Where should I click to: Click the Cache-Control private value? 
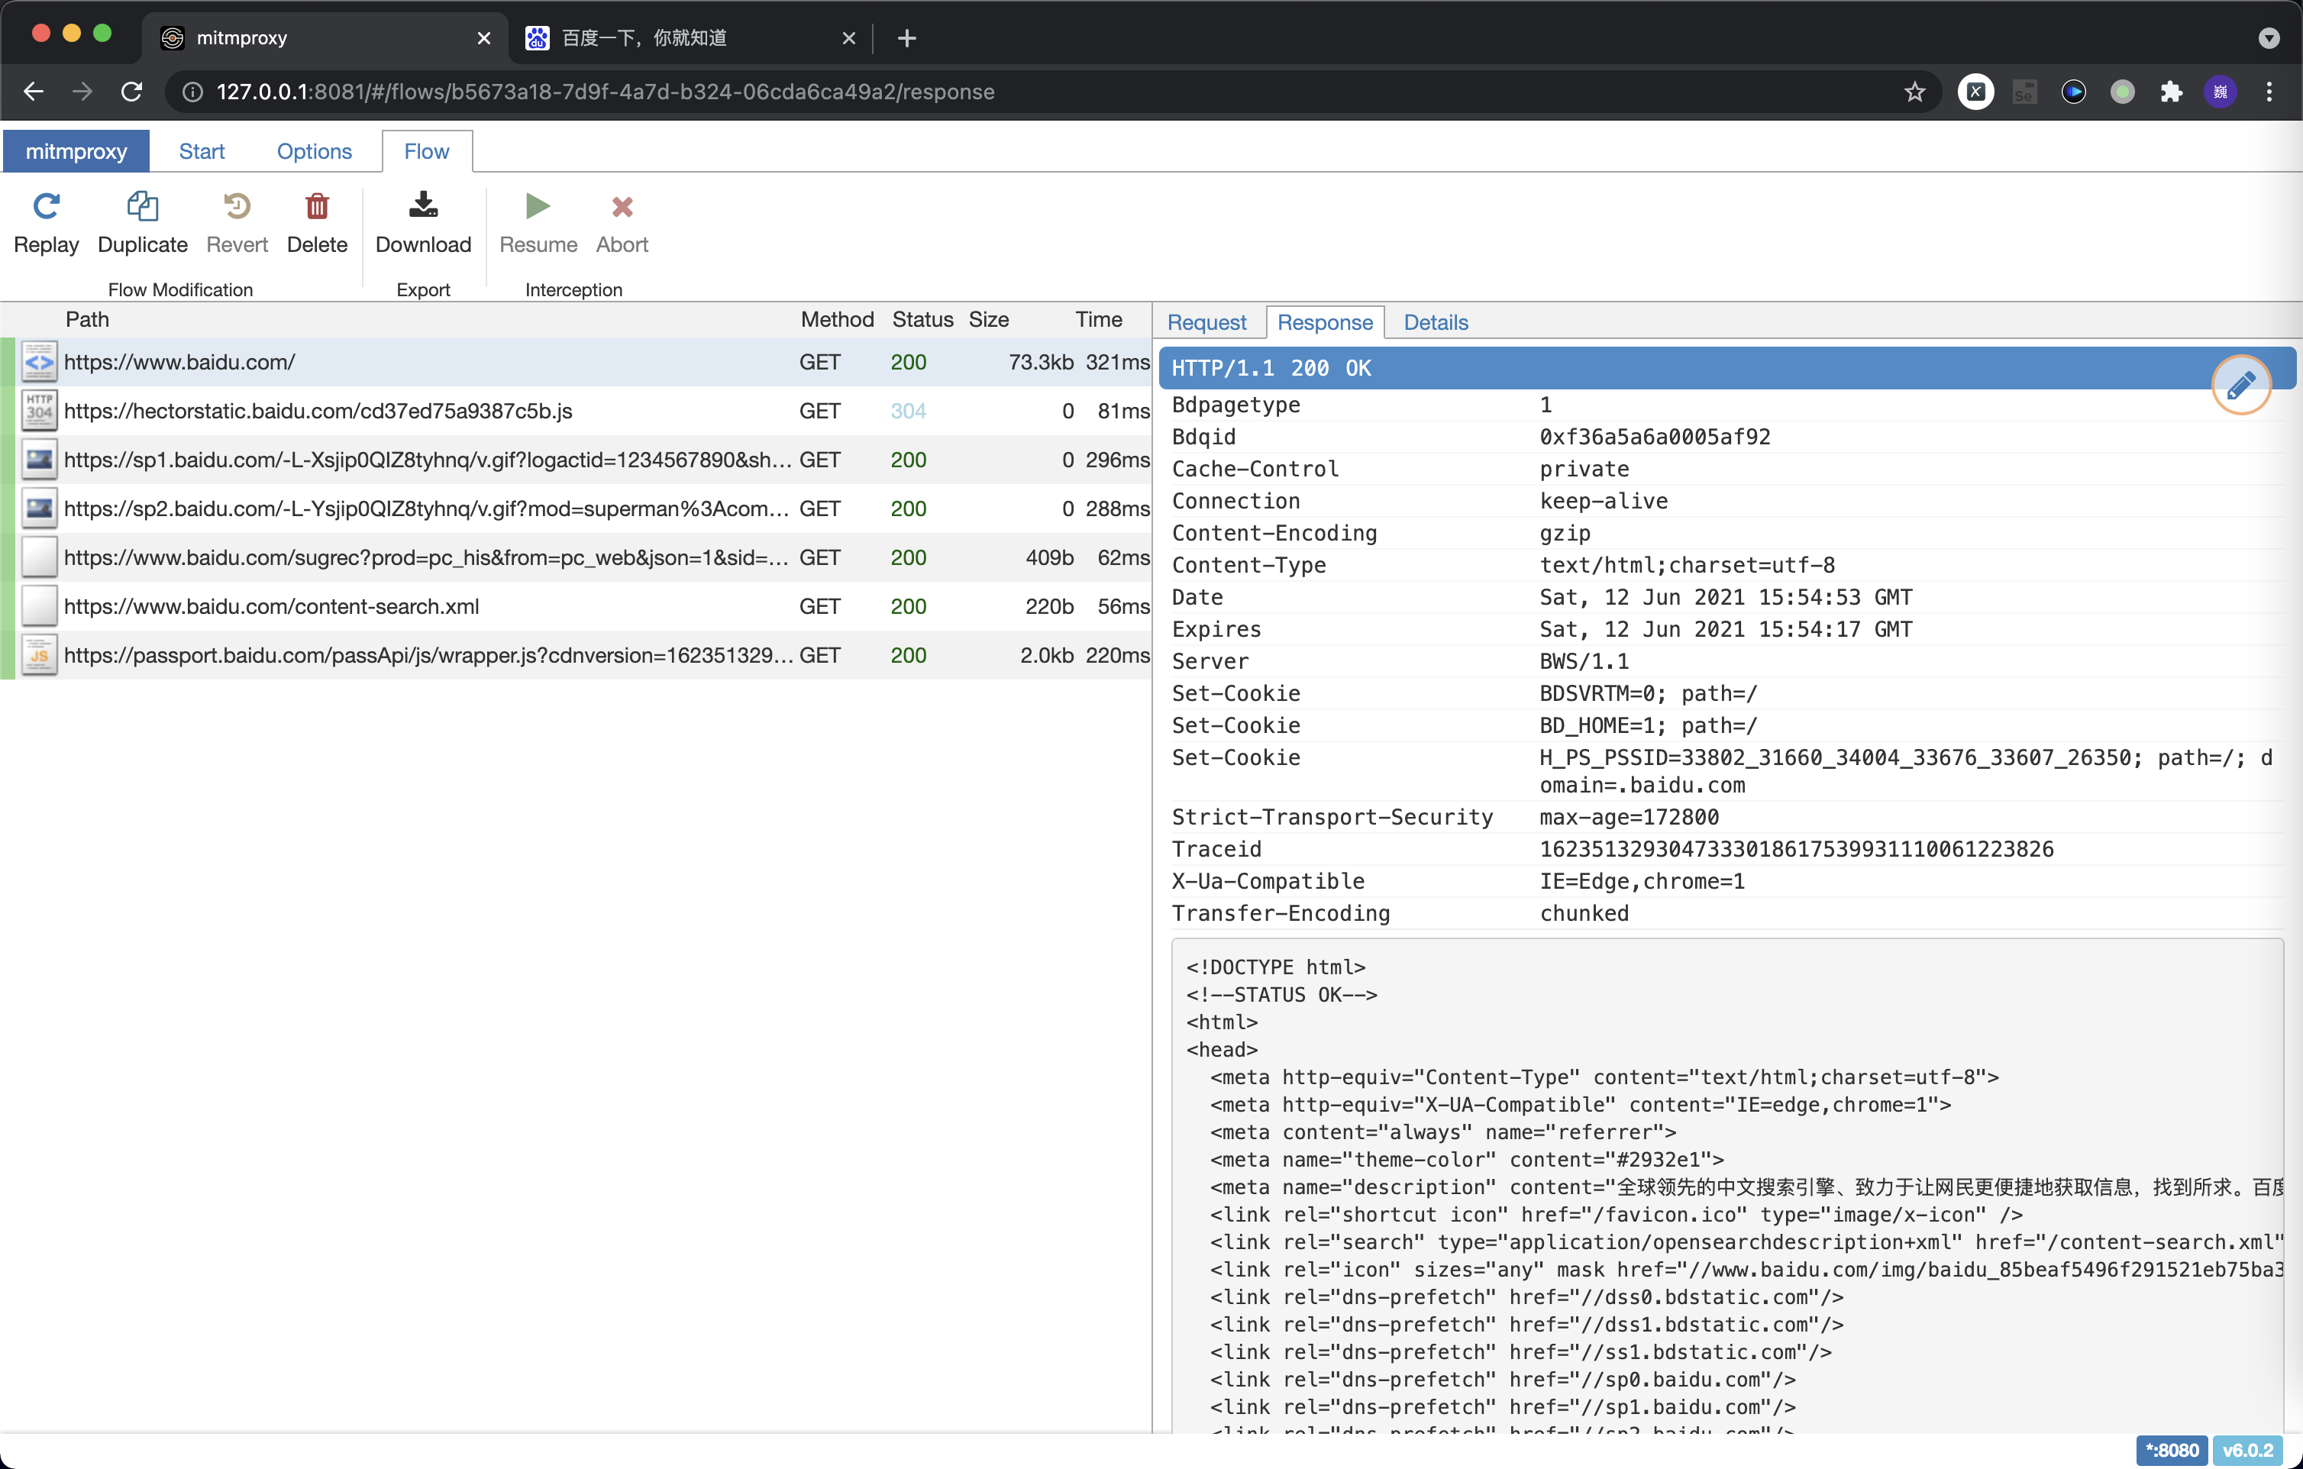(x=1584, y=470)
